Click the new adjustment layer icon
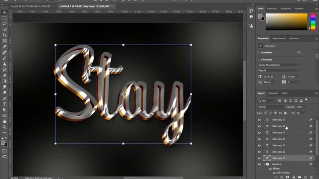The width and height of the screenshot is (319, 179). tap(294, 177)
